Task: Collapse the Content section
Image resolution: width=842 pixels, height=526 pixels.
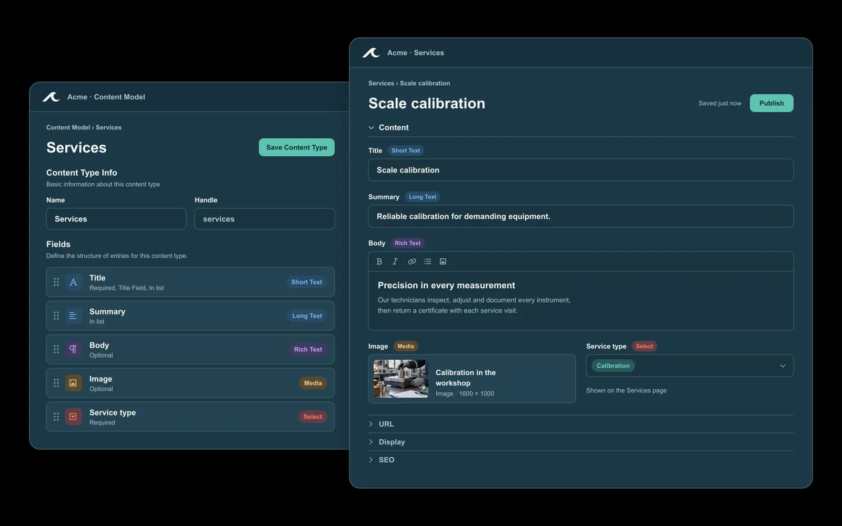Action: [372, 127]
